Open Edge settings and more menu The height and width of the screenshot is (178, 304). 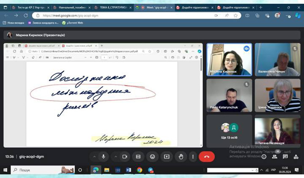(x=288, y=16)
